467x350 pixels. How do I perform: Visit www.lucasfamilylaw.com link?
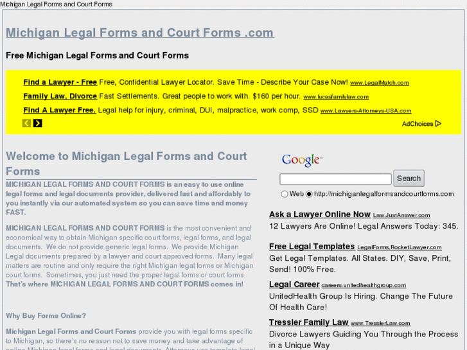[x=336, y=97]
